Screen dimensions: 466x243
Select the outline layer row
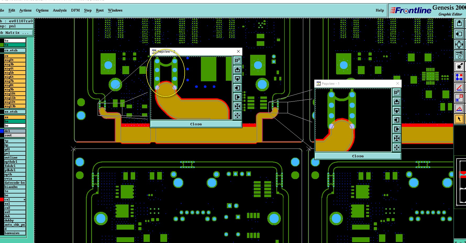[15, 158]
